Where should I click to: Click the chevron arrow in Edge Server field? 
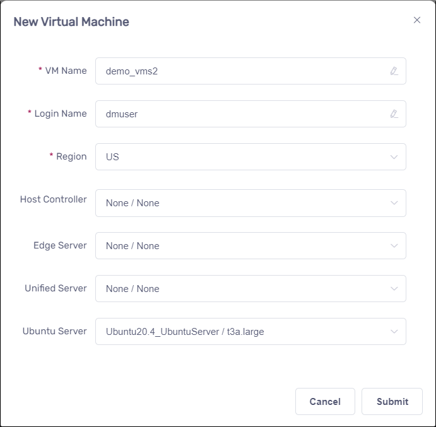394,246
